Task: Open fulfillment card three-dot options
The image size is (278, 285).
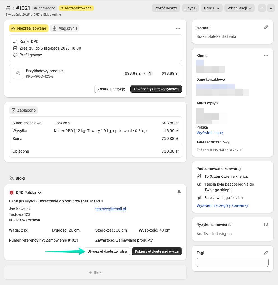Action: (178, 28)
